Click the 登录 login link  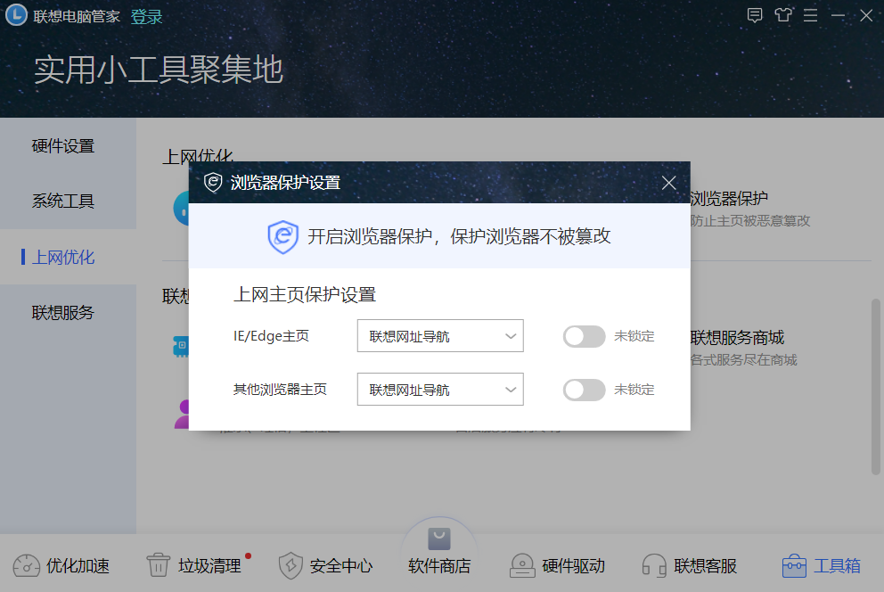(x=146, y=17)
